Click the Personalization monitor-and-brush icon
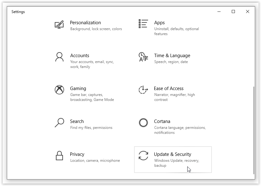Image resolution: width=261 pixels, height=186 pixels. pyautogui.click(x=59, y=25)
